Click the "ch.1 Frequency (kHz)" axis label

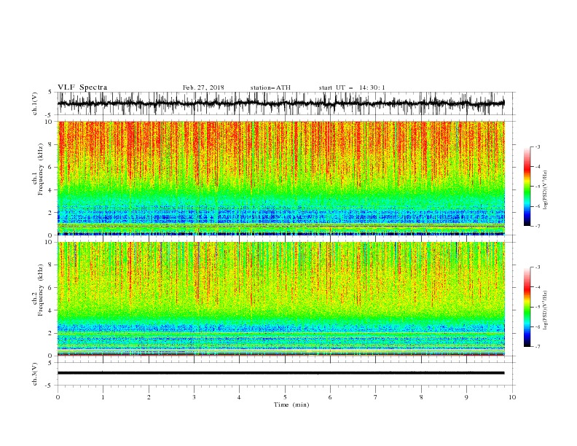coord(38,170)
